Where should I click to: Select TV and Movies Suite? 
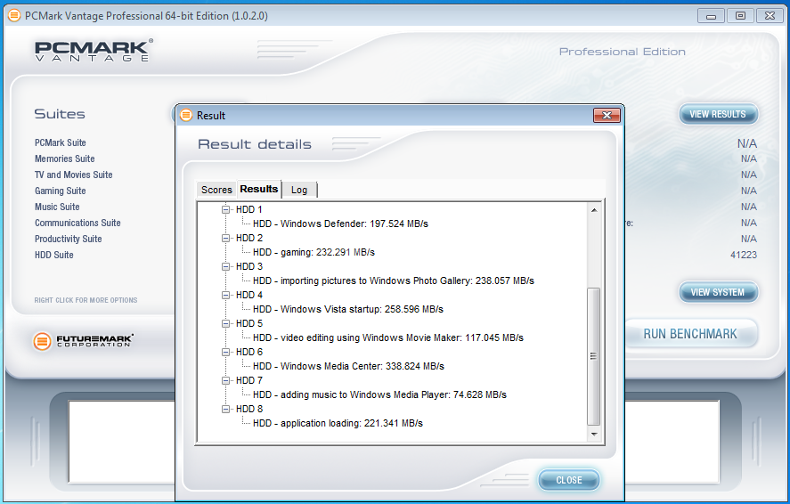tap(74, 175)
